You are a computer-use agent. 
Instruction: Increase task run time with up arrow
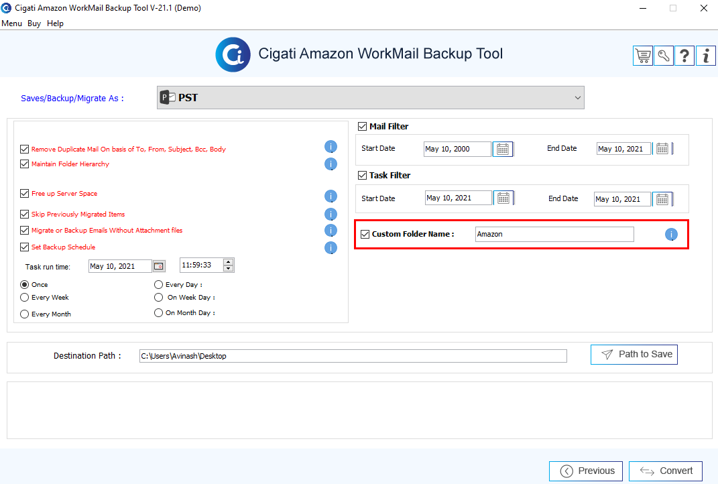pos(228,262)
